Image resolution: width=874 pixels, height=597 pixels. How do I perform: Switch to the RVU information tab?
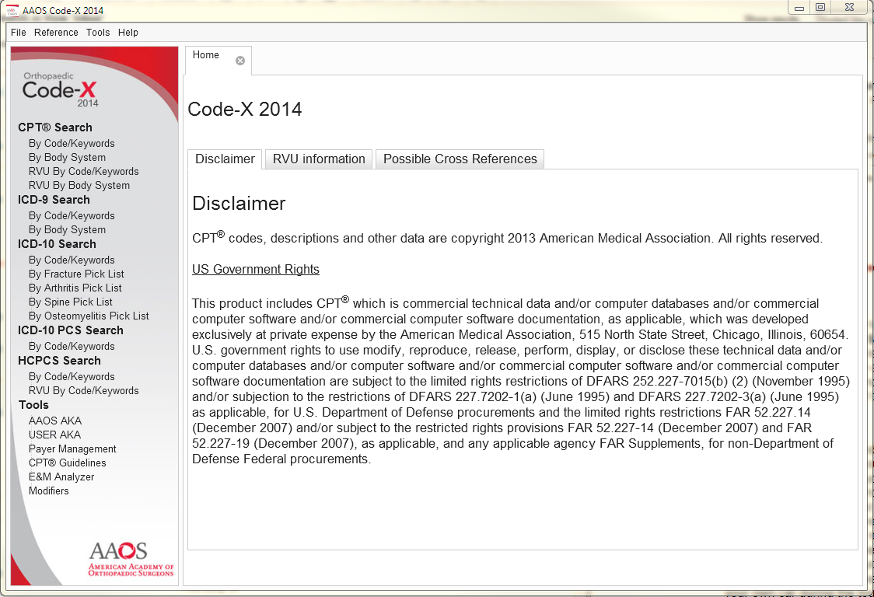coord(319,159)
